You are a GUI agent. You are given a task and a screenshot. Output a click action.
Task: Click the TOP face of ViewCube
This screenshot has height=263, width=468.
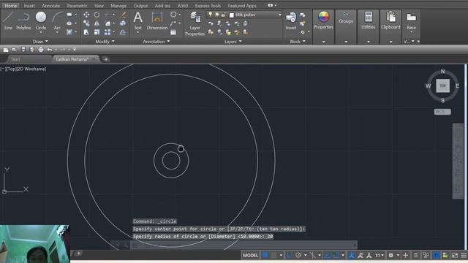coord(442,85)
